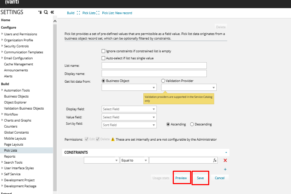Expand Users and Permissions in sidebar
Screen dimensions: 291x194
click(x=2, y=34)
